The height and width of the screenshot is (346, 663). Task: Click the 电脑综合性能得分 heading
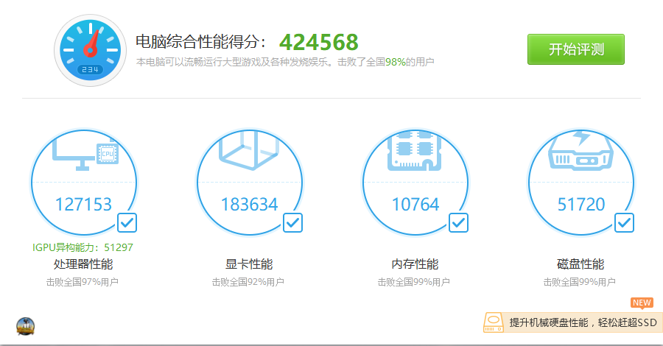[x=200, y=42]
